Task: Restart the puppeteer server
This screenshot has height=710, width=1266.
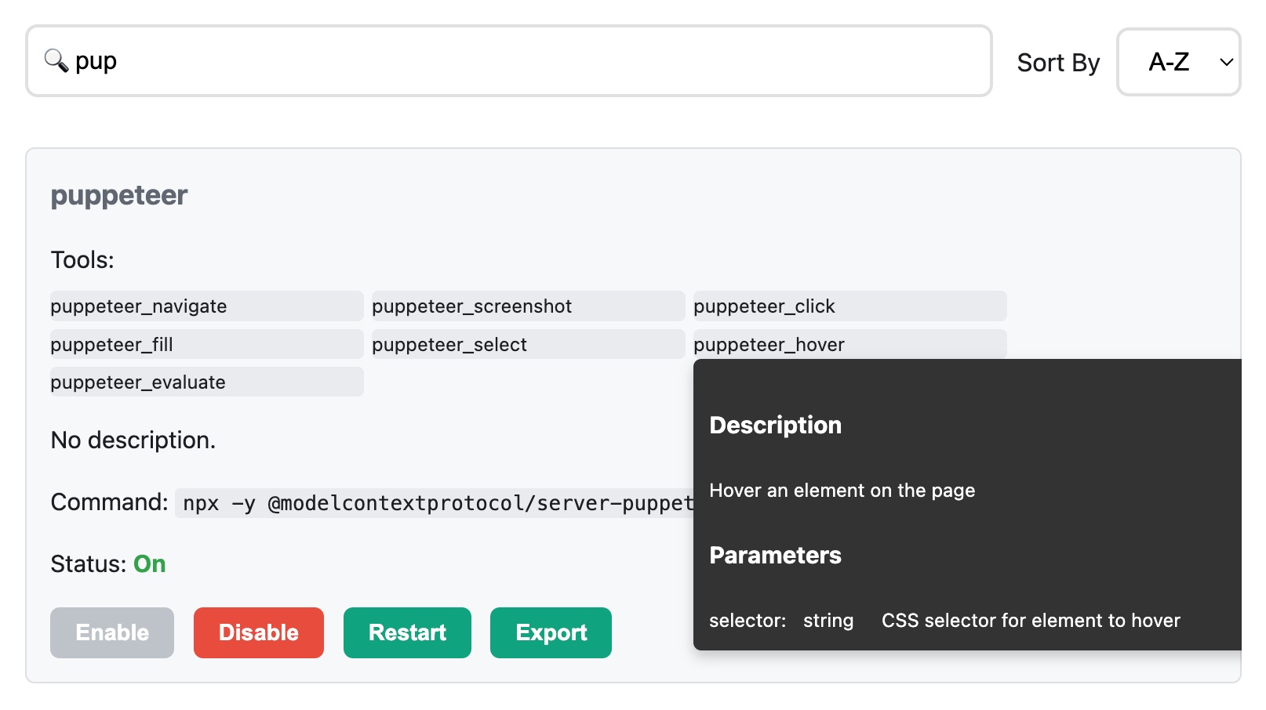Action: tap(407, 632)
